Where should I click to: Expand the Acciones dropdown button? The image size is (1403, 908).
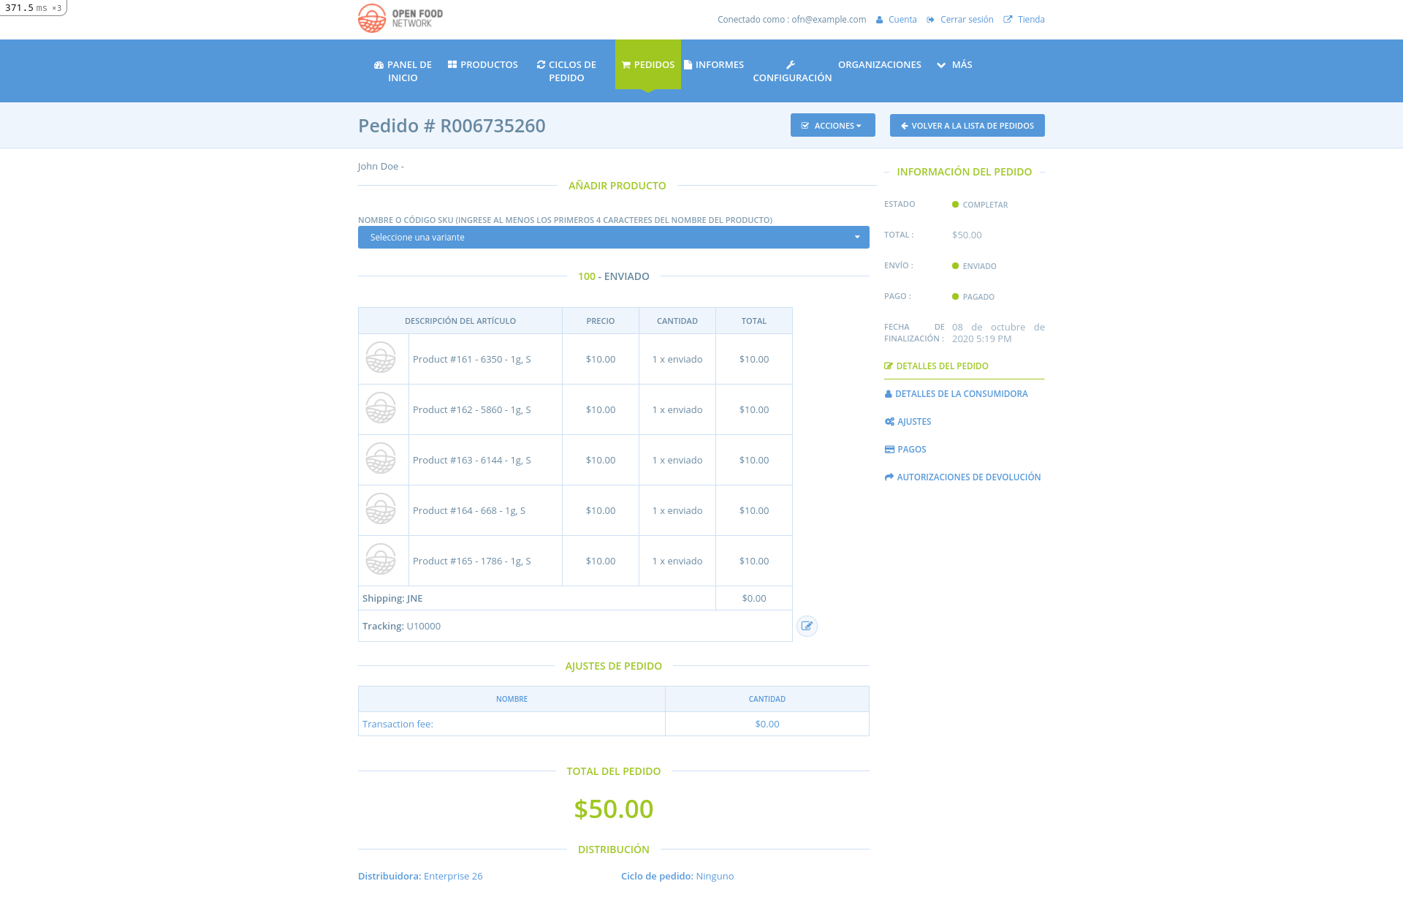pyautogui.click(x=832, y=126)
